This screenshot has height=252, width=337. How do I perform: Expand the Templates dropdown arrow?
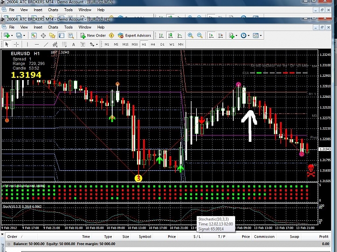[x=260, y=35]
